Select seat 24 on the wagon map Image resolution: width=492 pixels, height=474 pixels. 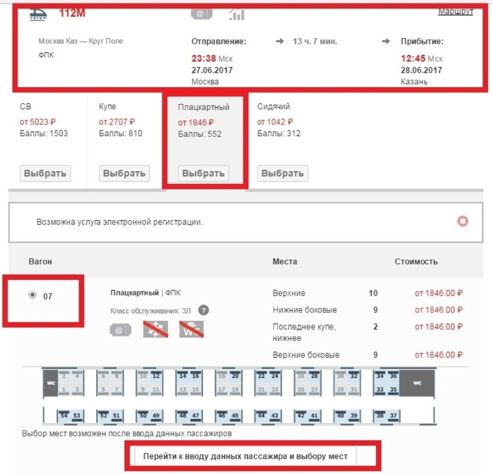[275, 376]
